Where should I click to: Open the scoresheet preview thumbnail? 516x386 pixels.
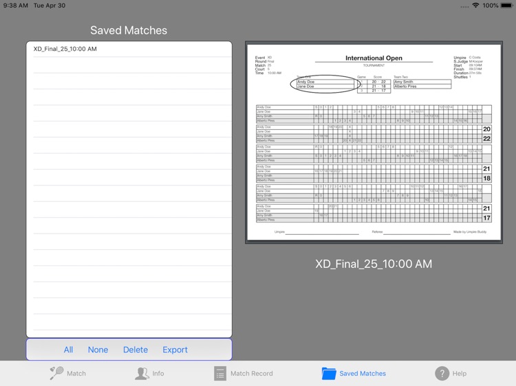click(374, 142)
